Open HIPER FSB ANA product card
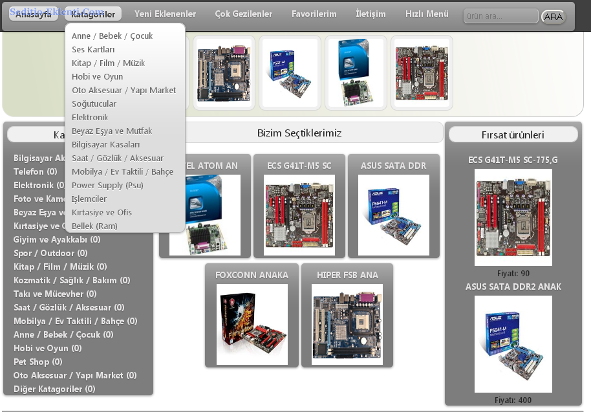The height and width of the screenshot is (414, 591). (347, 315)
